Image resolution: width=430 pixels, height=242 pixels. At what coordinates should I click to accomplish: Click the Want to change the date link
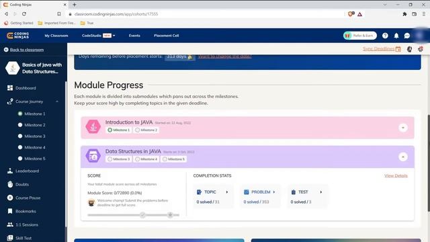[x=224, y=56]
